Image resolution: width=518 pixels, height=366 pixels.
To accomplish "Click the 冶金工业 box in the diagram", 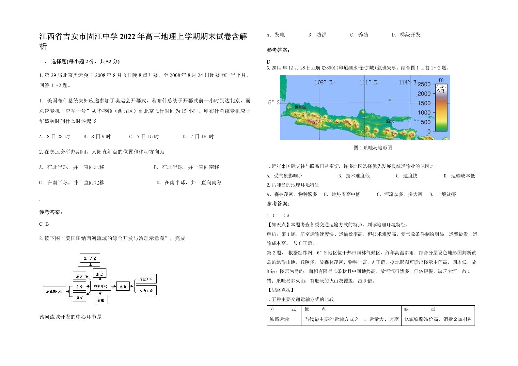I will 146,279.
